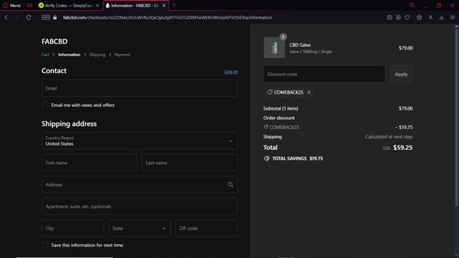Open the downloads icon
Viewport: 459px width, 258px height.
pyautogui.click(x=442, y=17)
